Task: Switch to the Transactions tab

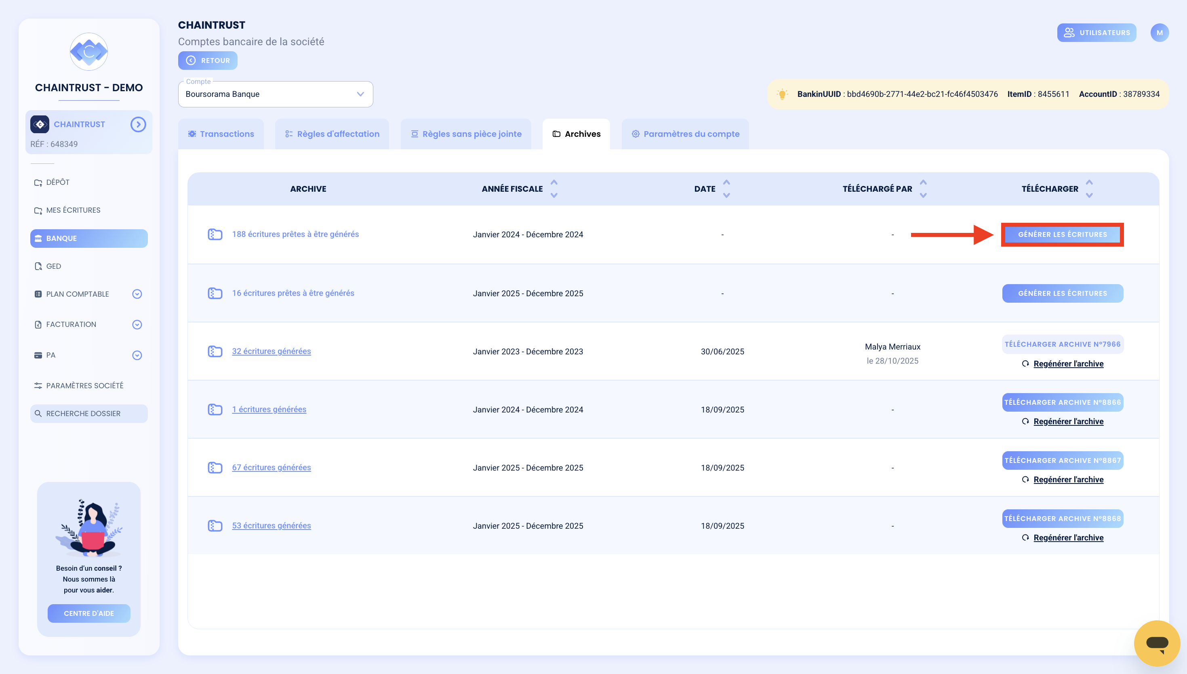Action: coord(221,134)
